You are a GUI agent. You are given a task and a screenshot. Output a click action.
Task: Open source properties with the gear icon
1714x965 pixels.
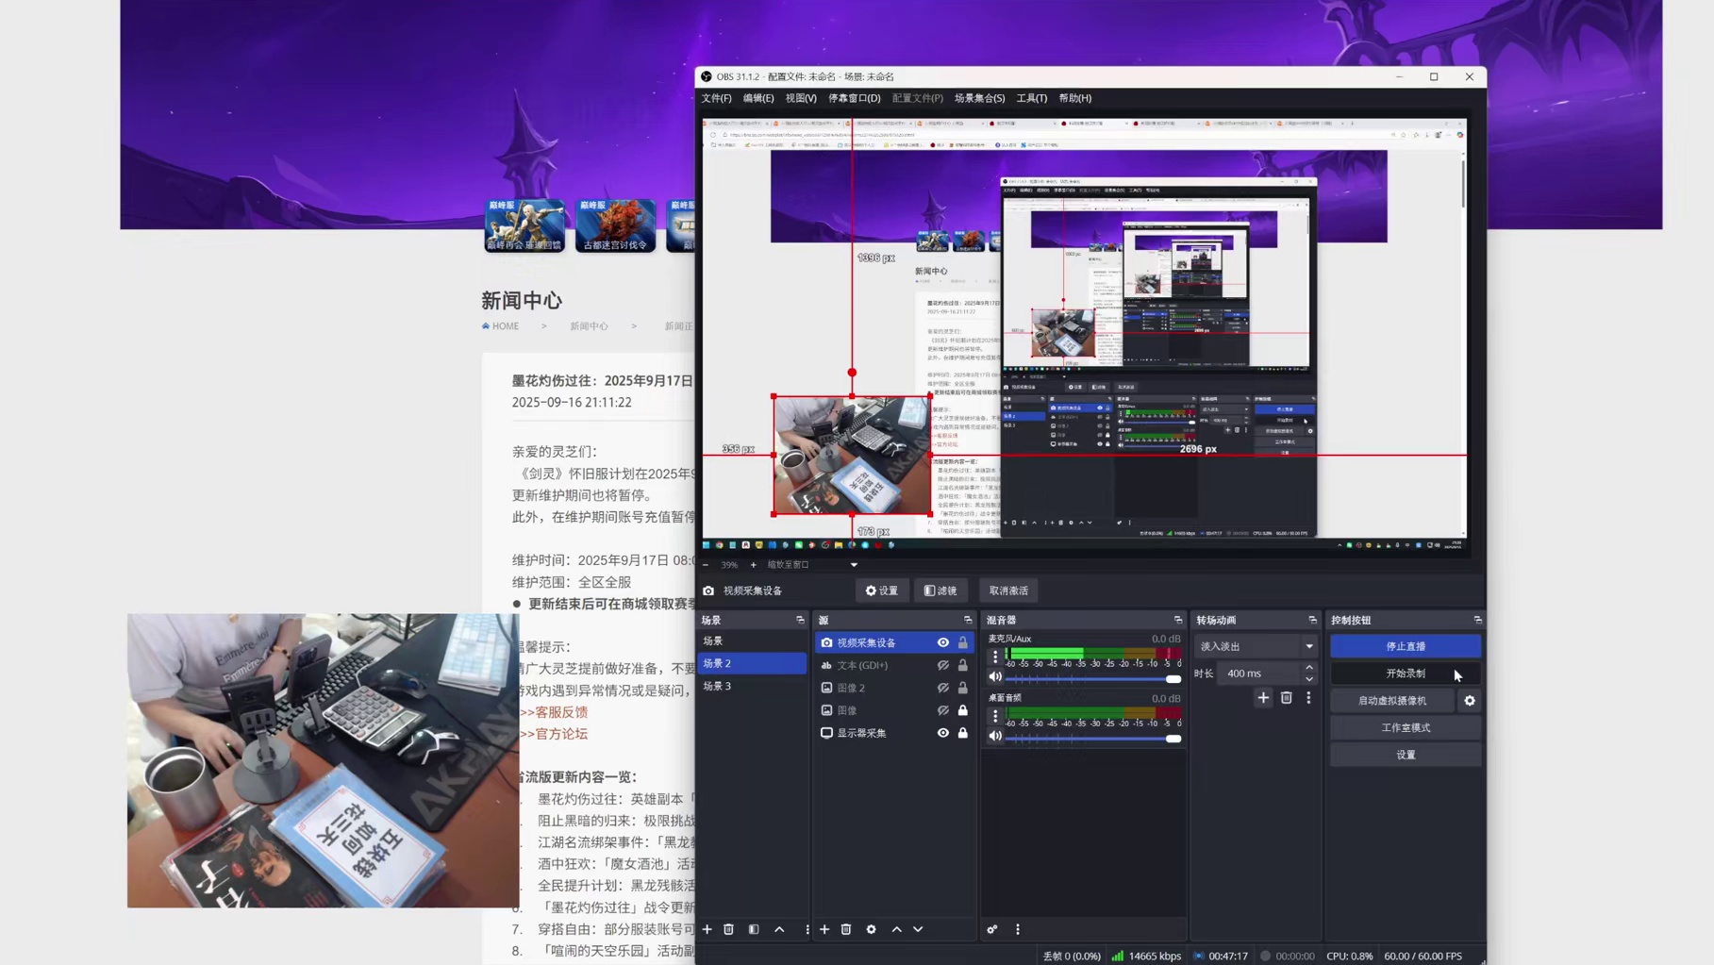tap(871, 929)
